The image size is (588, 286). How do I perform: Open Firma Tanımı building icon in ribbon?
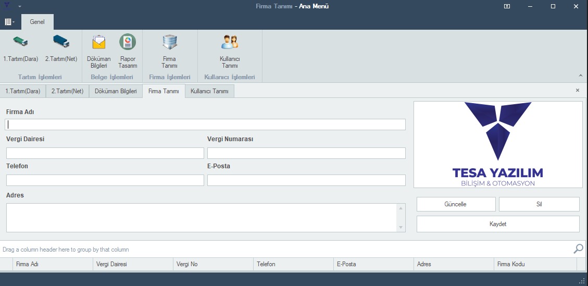169,42
